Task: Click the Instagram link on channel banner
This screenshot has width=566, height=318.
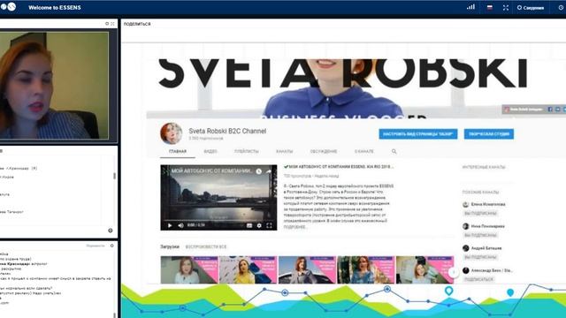Action: point(524,110)
